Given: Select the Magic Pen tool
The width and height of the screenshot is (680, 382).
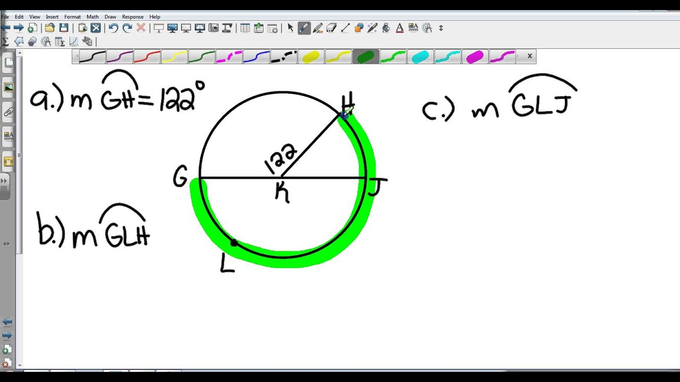Looking at the screenshot, I should tap(372, 28).
